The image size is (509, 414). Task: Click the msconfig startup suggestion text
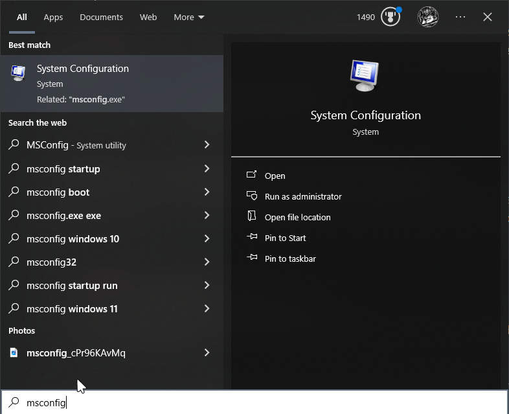tap(63, 169)
